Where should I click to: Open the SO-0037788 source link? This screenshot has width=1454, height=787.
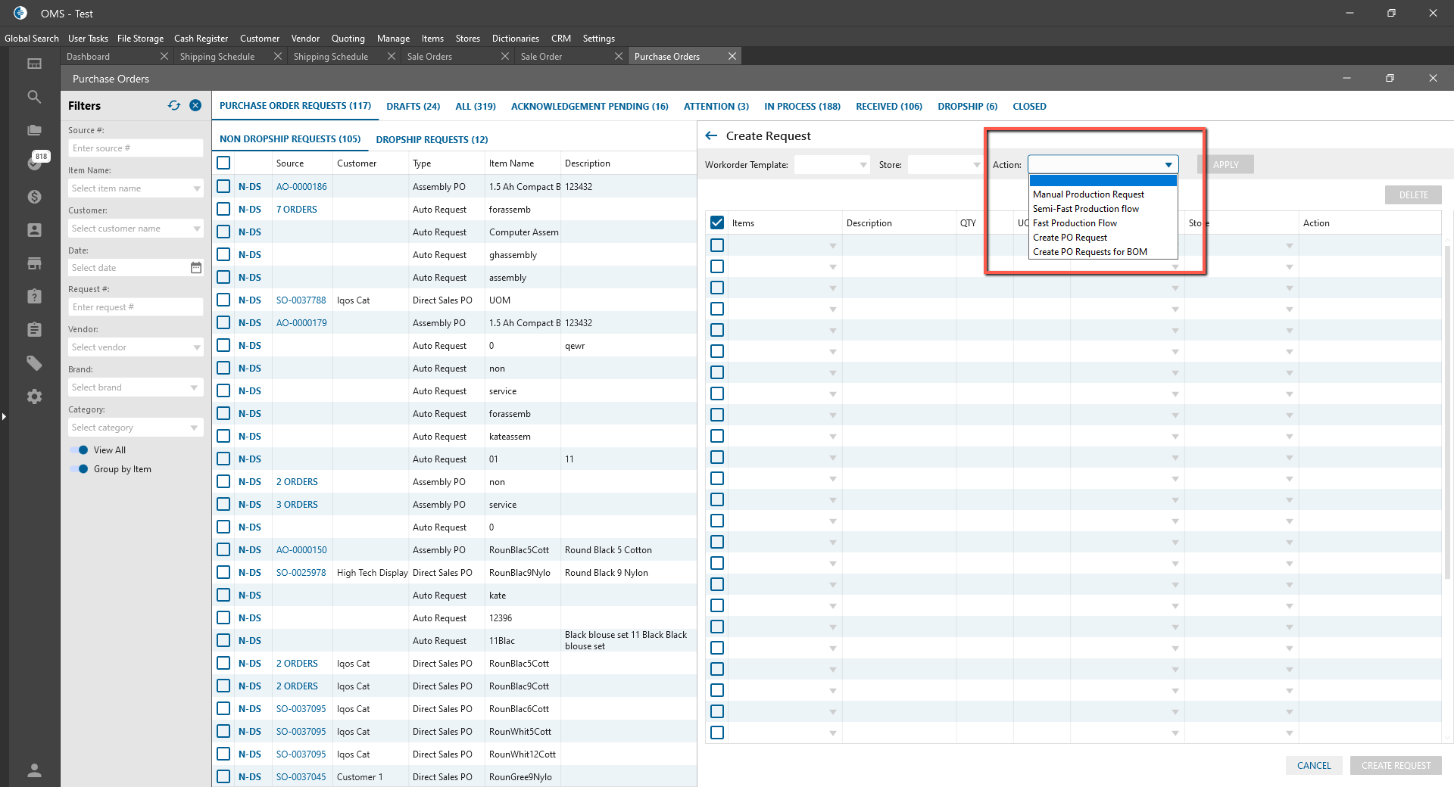click(x=301, y=300)
